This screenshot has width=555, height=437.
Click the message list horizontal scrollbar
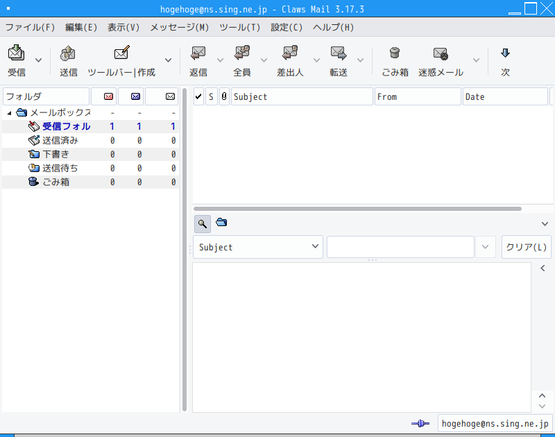coord(357,209)
